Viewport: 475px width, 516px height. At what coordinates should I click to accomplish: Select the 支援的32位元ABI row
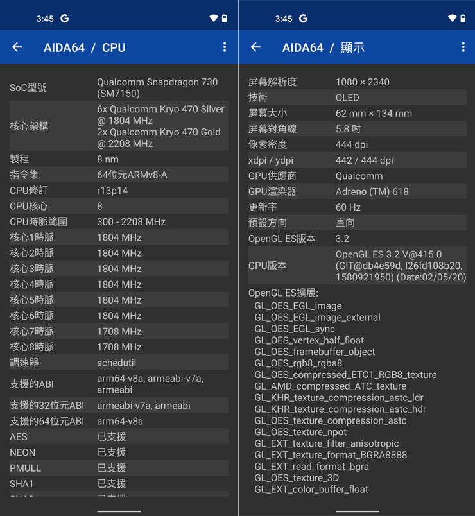point(119,406)
